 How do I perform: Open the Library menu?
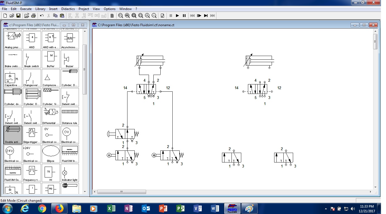(x=40, y=9)
